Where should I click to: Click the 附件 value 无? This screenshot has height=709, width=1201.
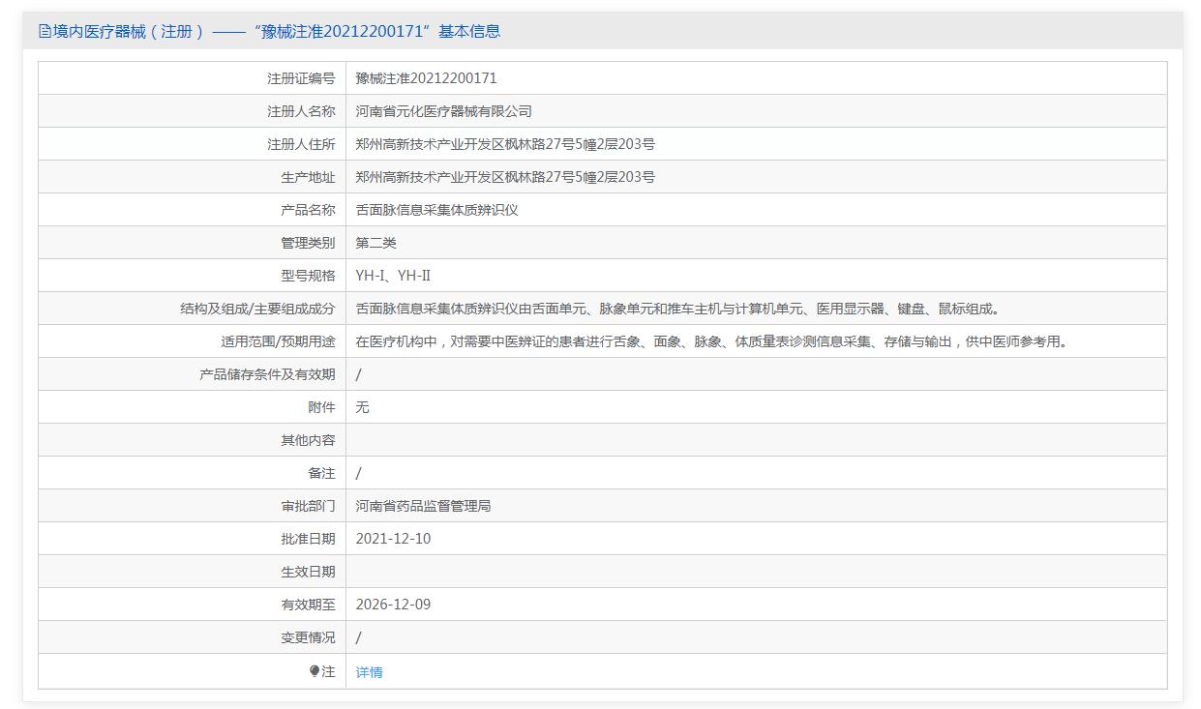362,407
